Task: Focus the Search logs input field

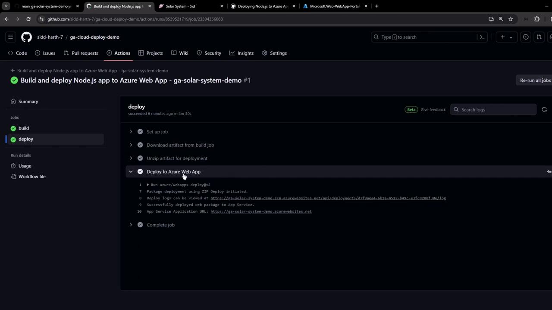Action: click(x=493, y=110)
